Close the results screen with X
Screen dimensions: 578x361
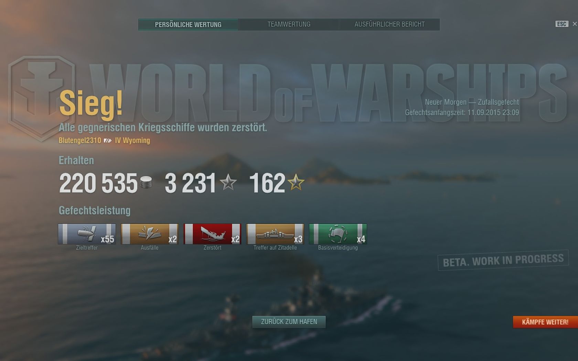[574, 24]
